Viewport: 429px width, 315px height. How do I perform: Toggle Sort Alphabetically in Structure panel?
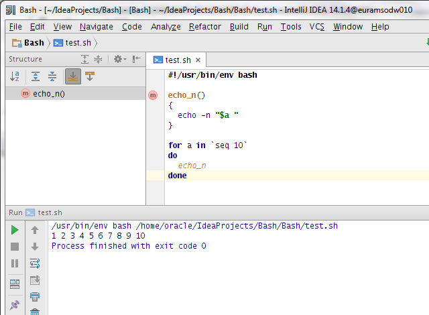15,76
